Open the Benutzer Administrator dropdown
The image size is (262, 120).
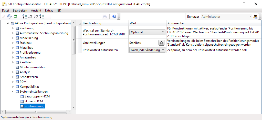tap(227, 17)
